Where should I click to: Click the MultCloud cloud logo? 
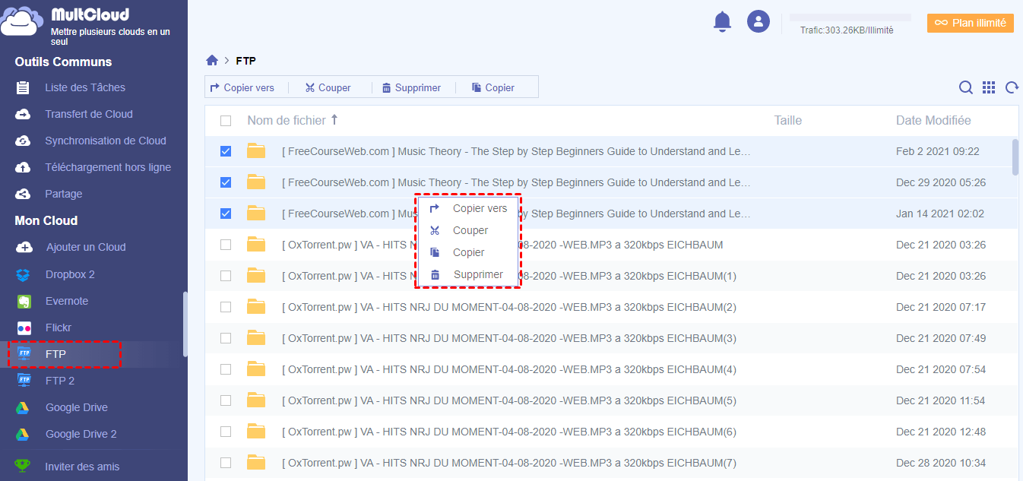coord(22,21)
